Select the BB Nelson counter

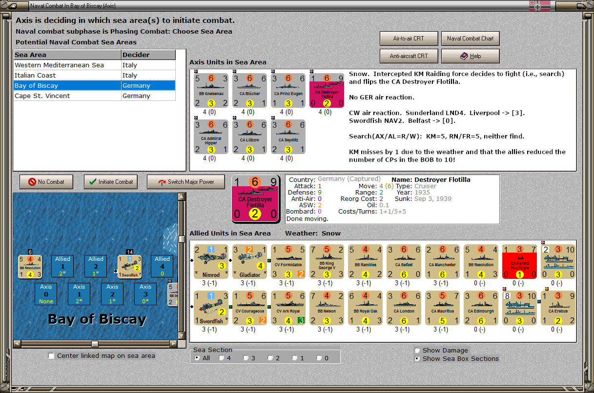click(327, 308)
